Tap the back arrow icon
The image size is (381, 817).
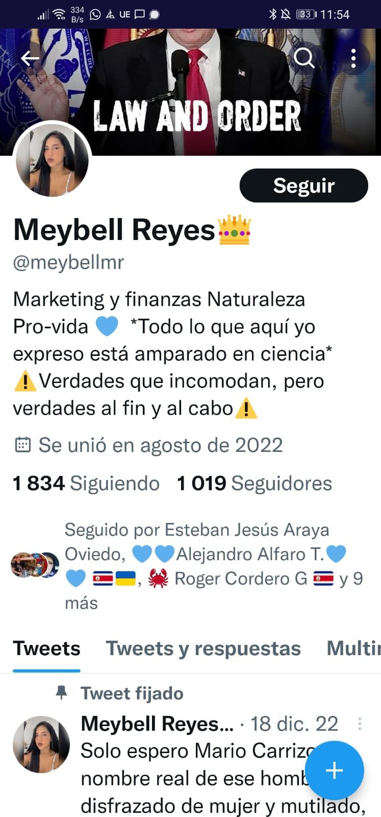point(30,59)
